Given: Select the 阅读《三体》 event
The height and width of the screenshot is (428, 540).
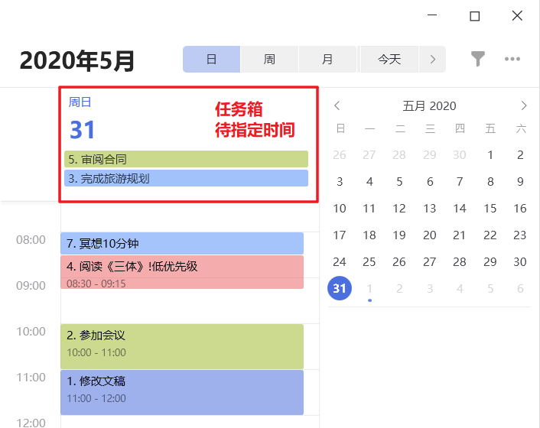Looking at the screenshot, I should [x=182, y=272].
